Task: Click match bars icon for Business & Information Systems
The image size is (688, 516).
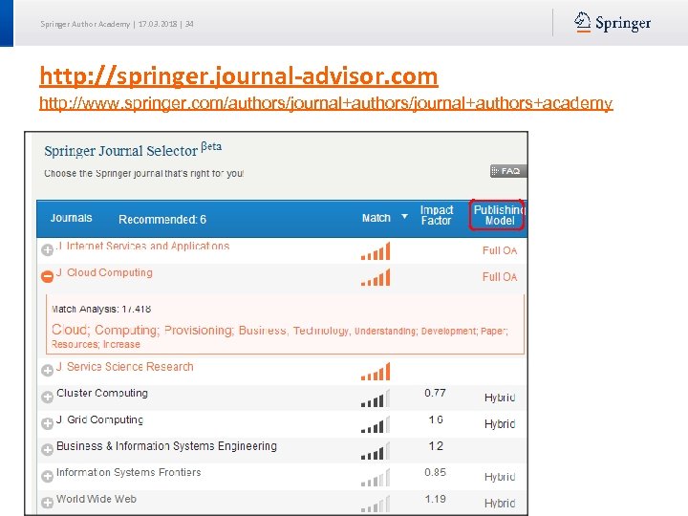Action: [x=376, y=451]
